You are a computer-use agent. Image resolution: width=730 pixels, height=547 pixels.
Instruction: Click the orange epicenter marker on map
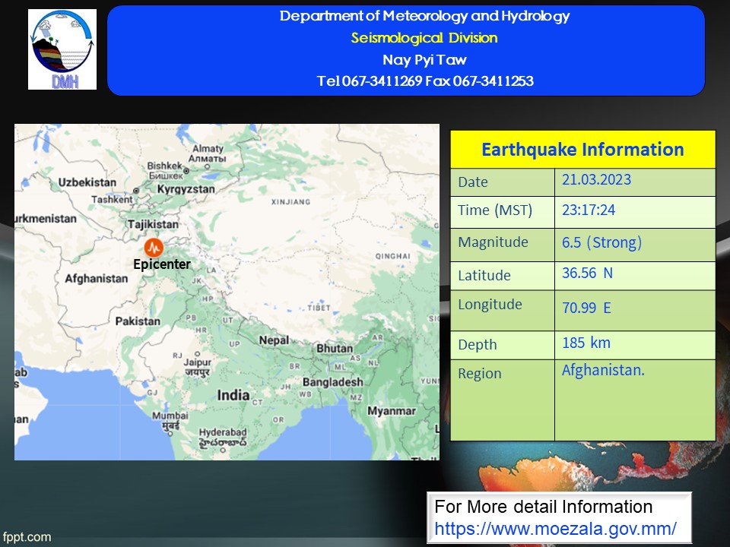(154, 248)
